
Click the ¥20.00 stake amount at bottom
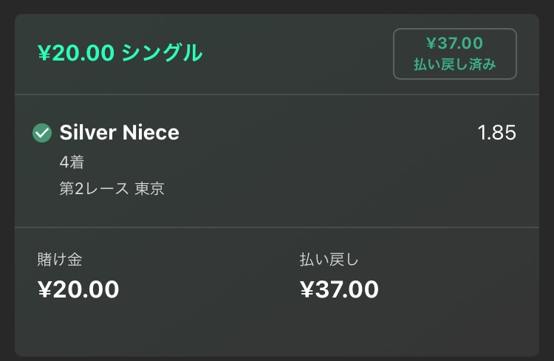(78, 289)
